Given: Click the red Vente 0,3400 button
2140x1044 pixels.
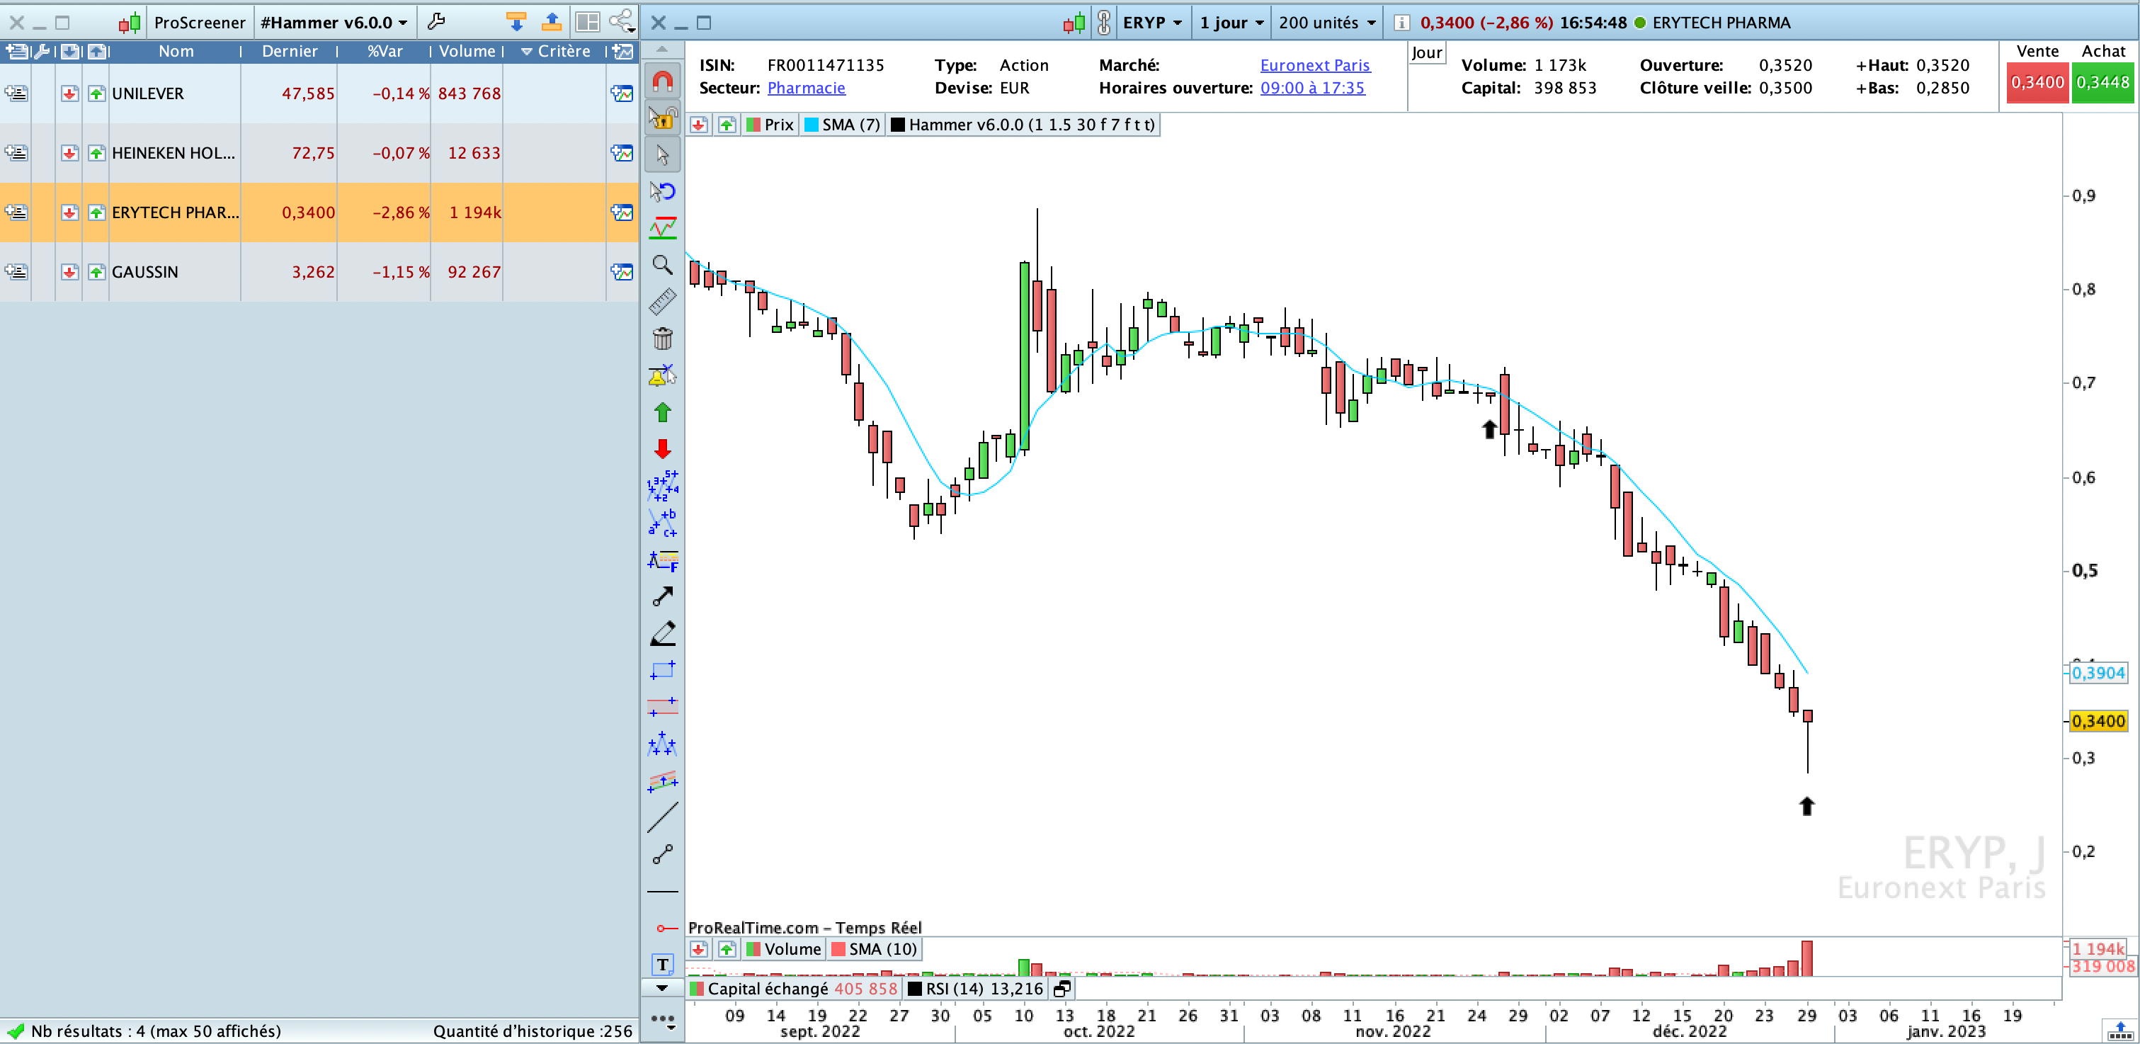Looking at the screenshot, I should (2037, 83).
